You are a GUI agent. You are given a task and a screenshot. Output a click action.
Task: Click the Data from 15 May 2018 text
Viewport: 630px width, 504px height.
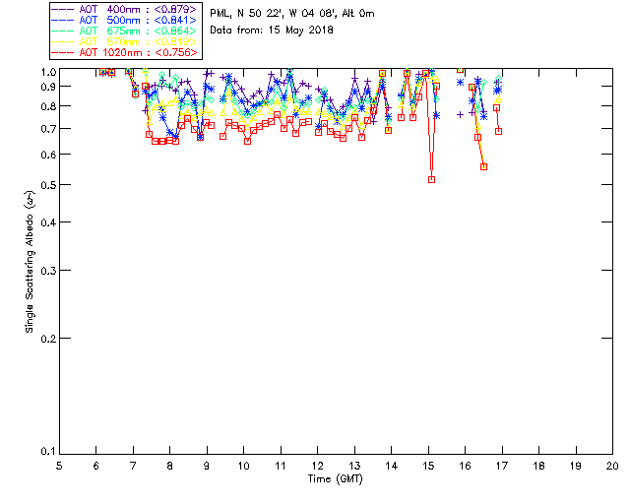[272, 31]
